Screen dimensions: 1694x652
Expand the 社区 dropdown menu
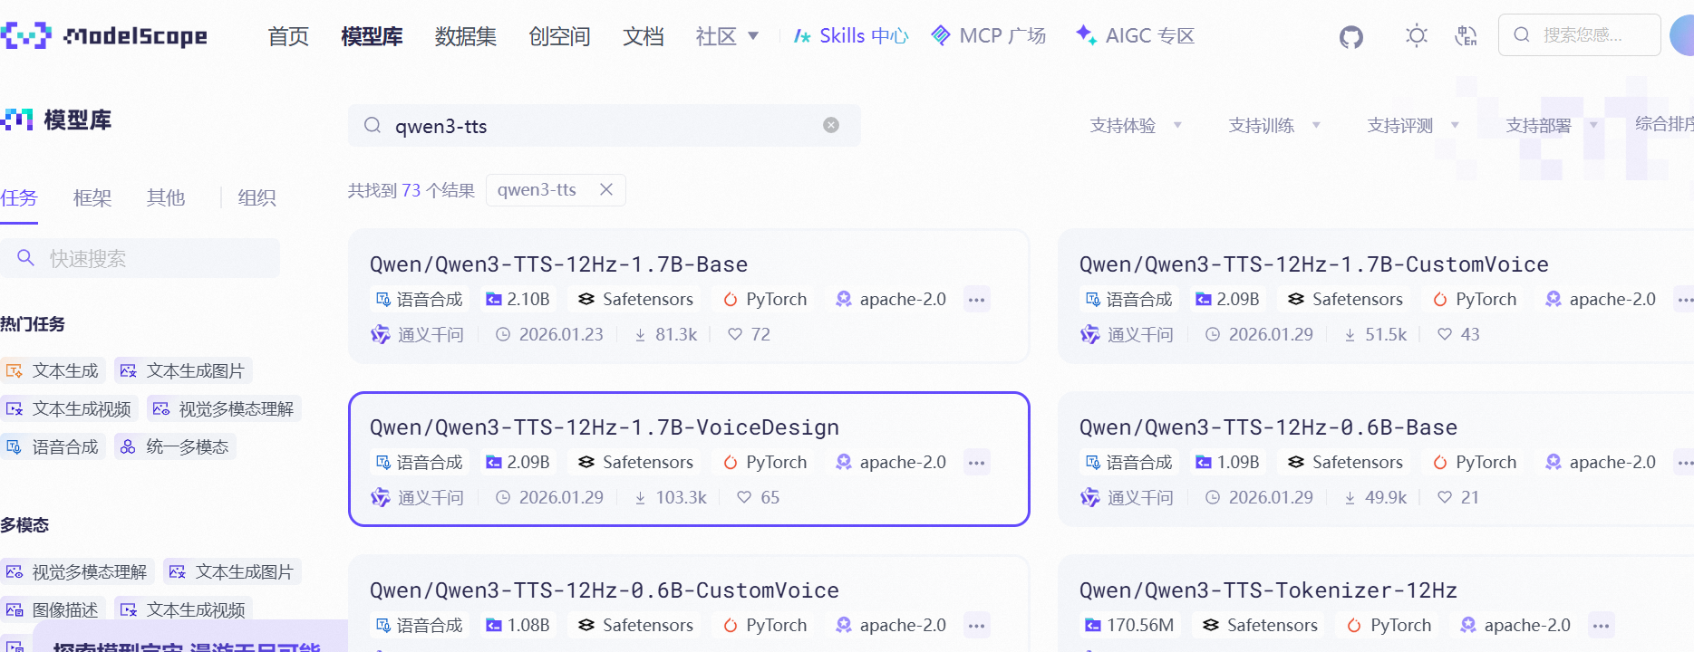tap(727, 36)
